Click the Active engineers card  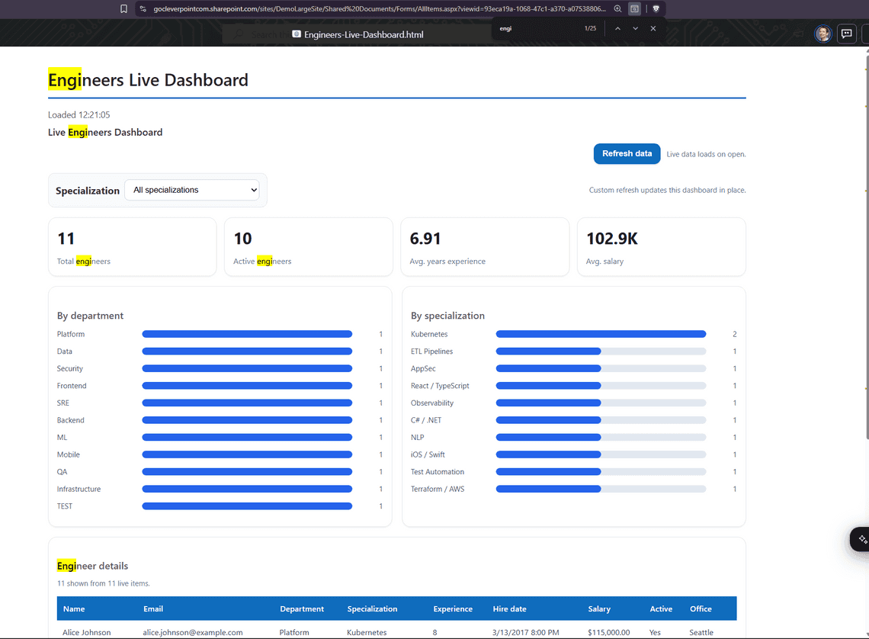click(x=309, y=246)
